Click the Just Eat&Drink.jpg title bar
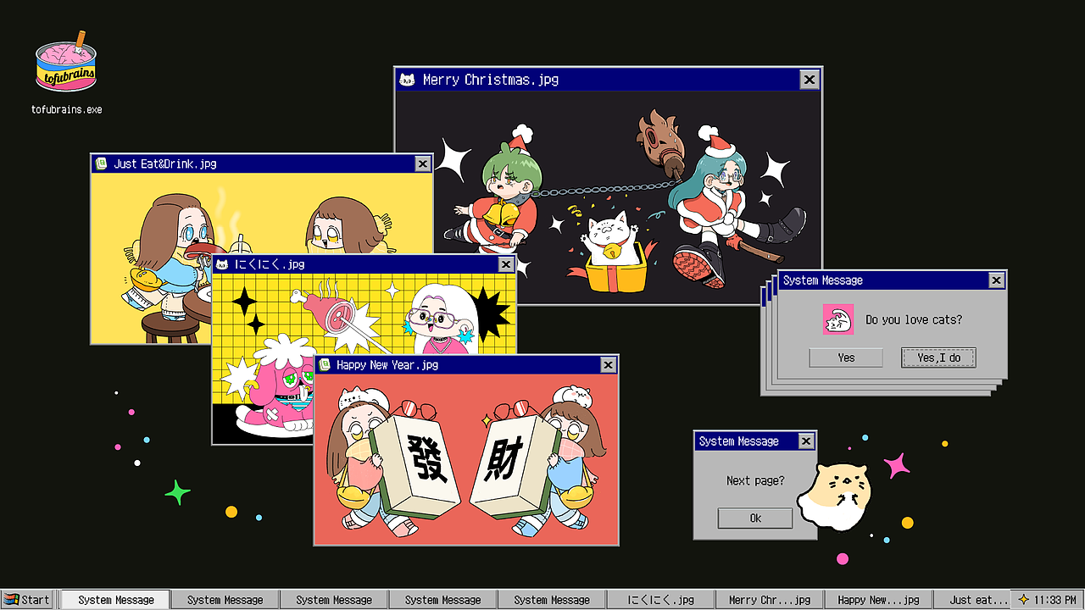Screen dimensions: 1085x610 [x=262, y=164]
